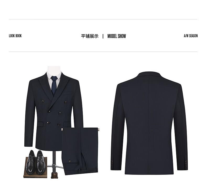Click the white shirt collar
The image size is (207, 181).
(x=54, y=75)
